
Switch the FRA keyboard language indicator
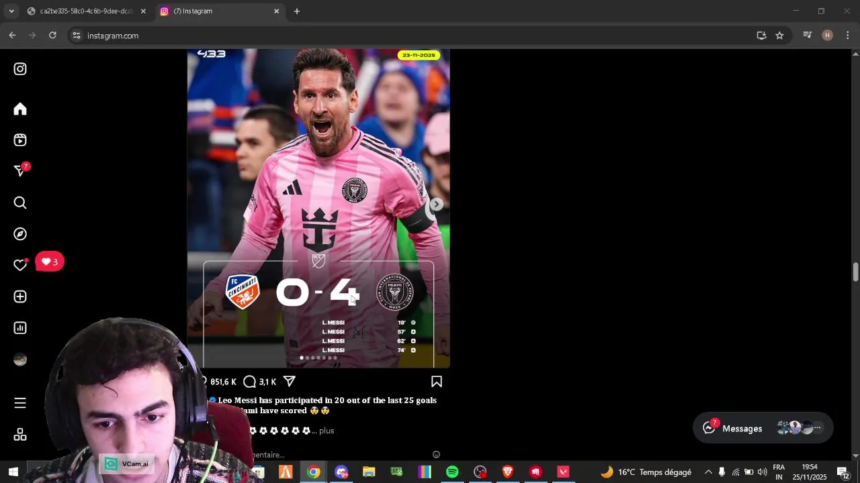tap(779, 472)
